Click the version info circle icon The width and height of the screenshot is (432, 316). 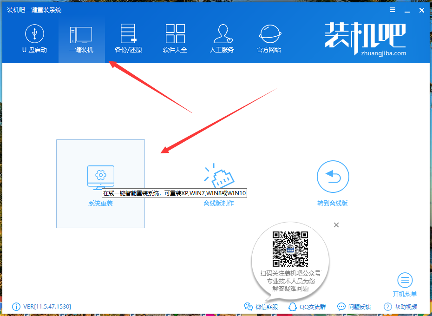[x=16, y=307]
